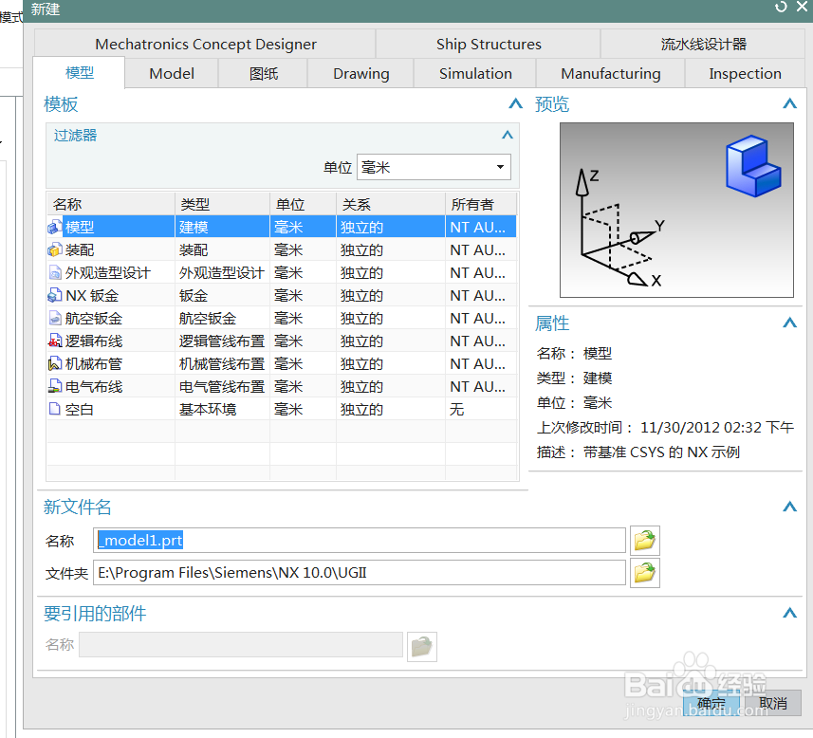813x738 pixels.
Task: Click the 上次修改时间 property line
Action: click(665, 428)
